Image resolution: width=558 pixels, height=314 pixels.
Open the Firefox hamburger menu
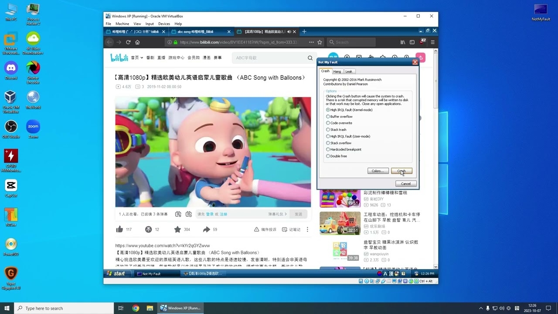click(x=432, y=42)
